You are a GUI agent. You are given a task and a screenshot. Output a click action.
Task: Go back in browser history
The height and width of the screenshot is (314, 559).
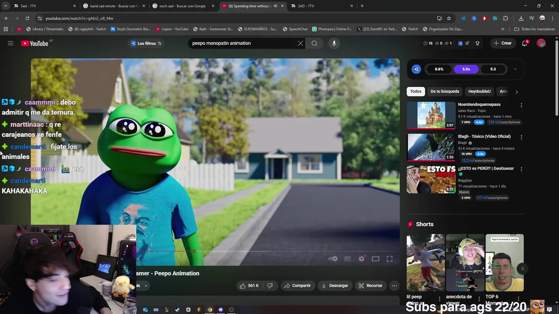[x=6, y=18]
